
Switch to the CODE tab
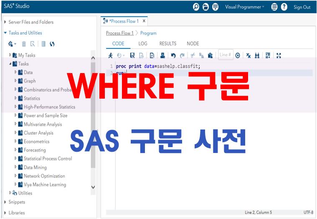tap(118, 43)
